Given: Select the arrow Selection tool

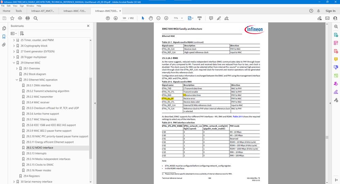Looking at the screenshot, I should (143, 18).
